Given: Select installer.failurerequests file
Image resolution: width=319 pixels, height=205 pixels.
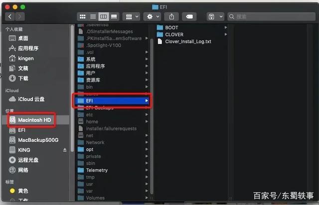Looking at the screenshot, I should pyautogui.click(x=111, y=128).
